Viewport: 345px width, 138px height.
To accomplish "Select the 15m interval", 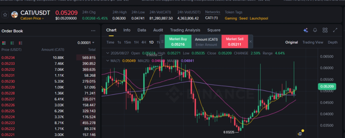I will (127, 42).
